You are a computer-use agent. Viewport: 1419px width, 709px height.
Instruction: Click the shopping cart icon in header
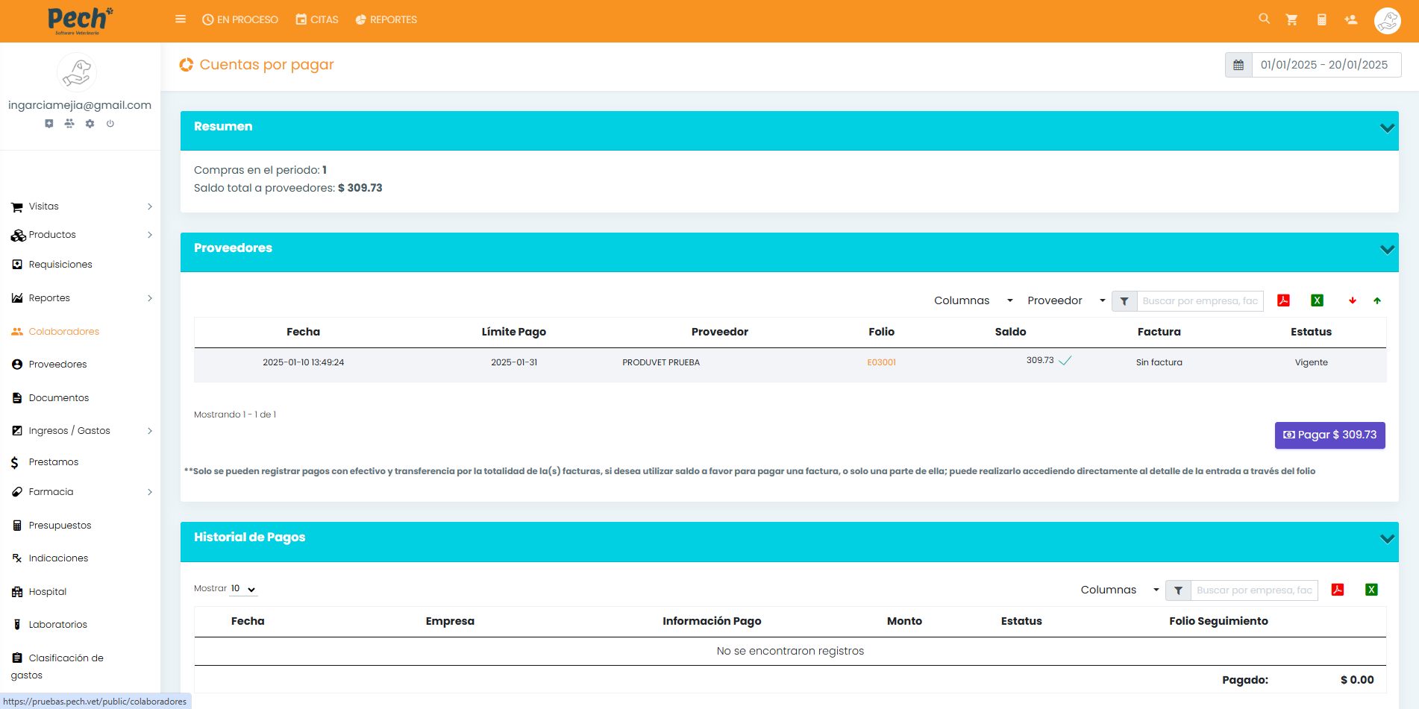(1291, 20)
